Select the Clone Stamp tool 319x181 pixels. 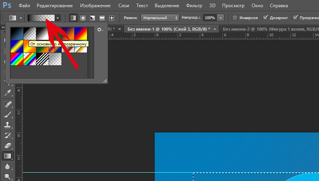7,125
